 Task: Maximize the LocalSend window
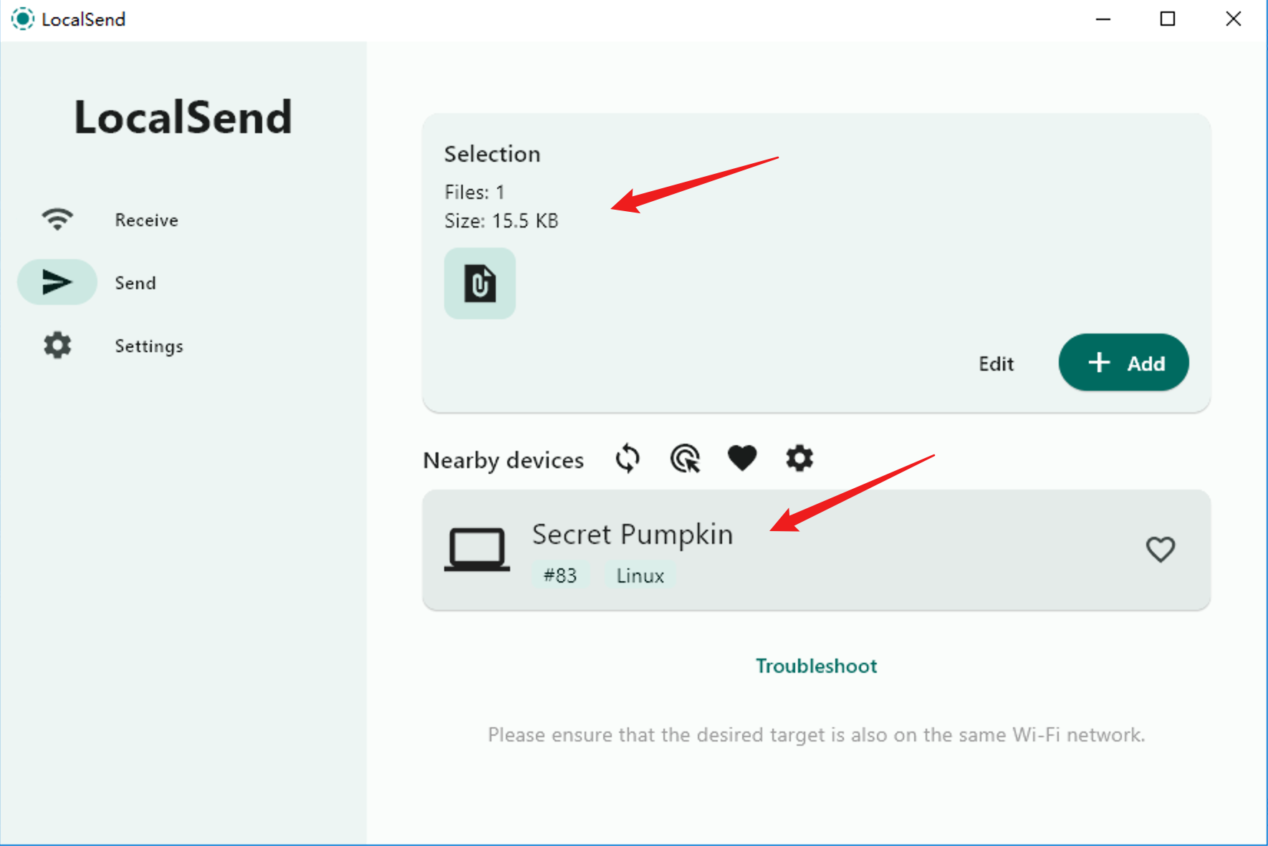(1168, 19)
